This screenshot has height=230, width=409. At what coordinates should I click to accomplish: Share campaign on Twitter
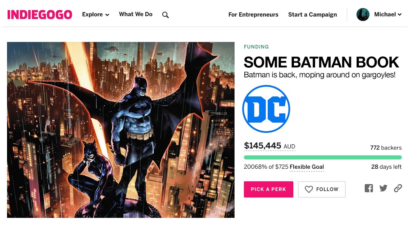click(x=383, y=188)
